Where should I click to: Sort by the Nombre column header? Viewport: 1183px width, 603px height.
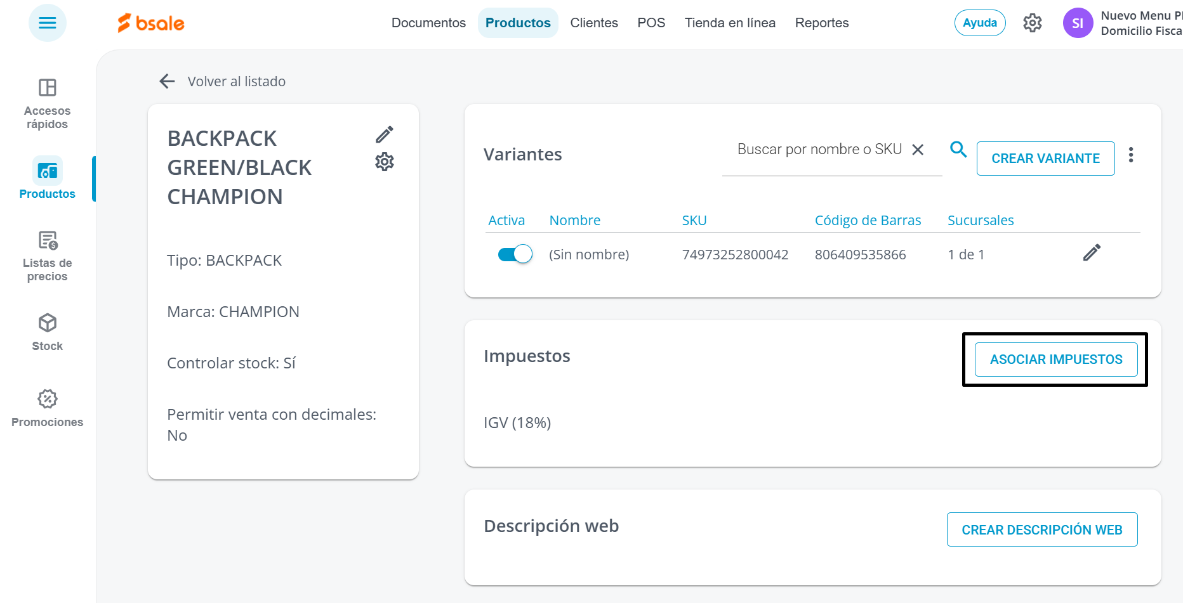click(x=575, y=220)
